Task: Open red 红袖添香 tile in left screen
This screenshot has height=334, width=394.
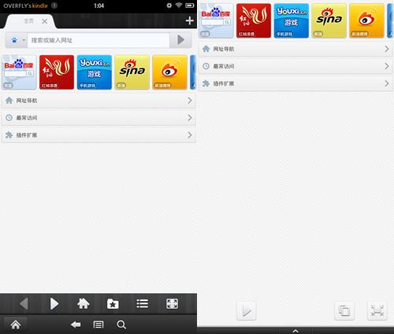Action: [x=57, y=72]
